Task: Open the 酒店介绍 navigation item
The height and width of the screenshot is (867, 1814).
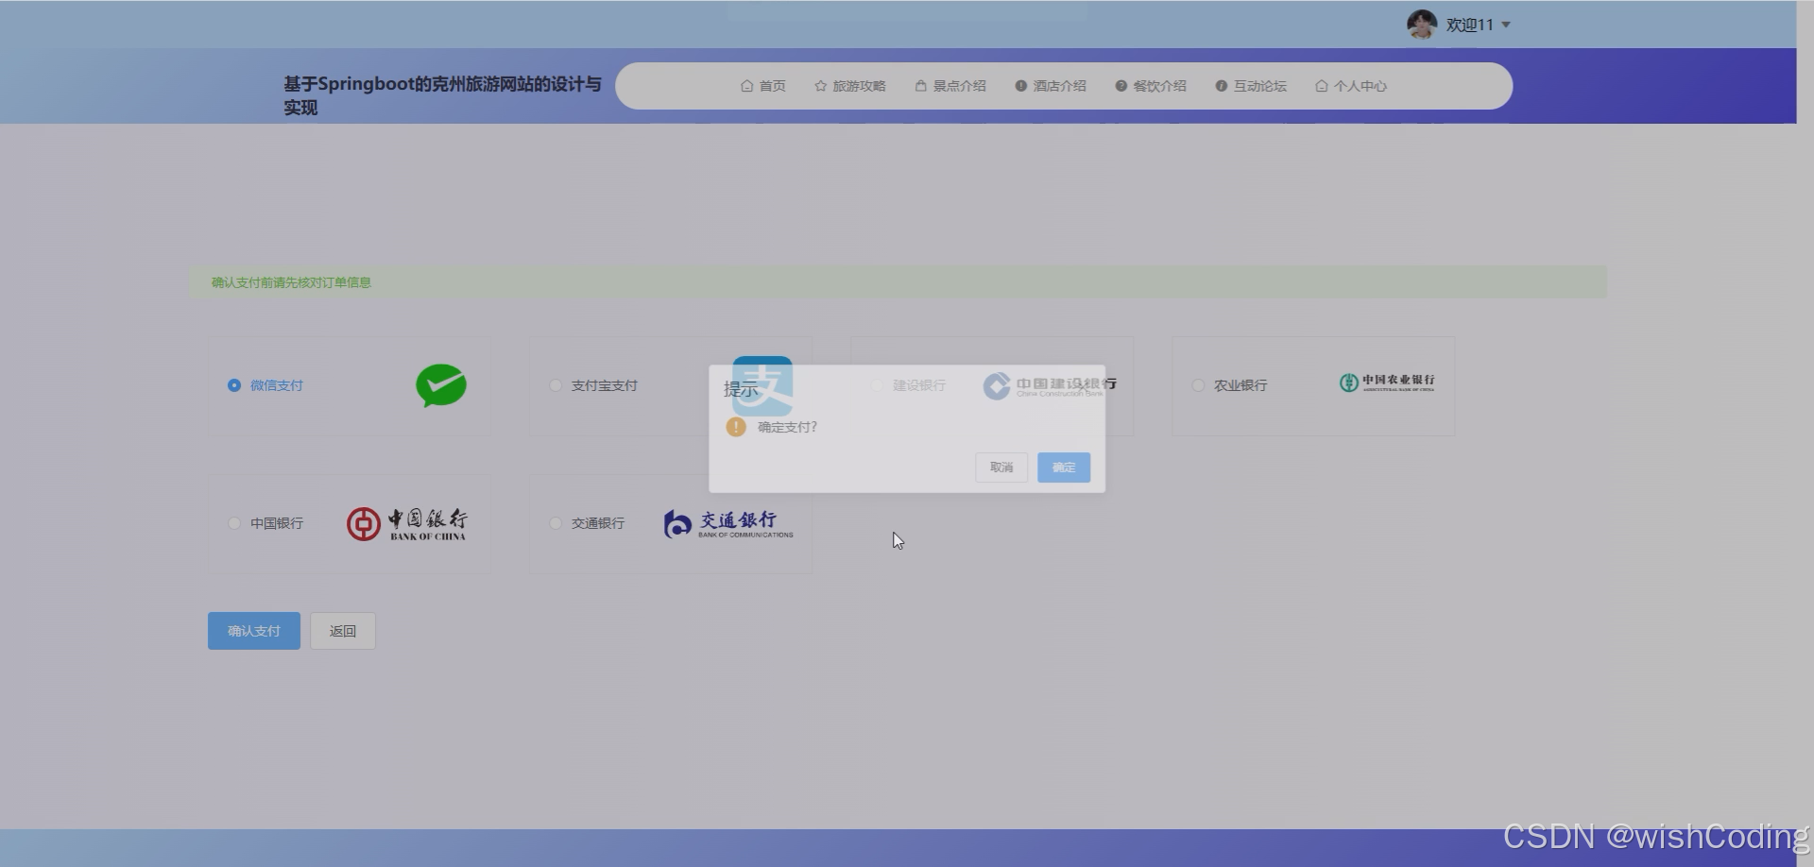Action: [1051, 86]
